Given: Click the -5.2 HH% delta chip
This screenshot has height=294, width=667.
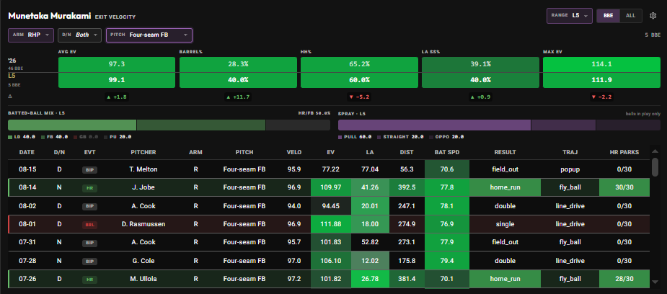Looking at the screenshot, I should [x=359, y=97].
